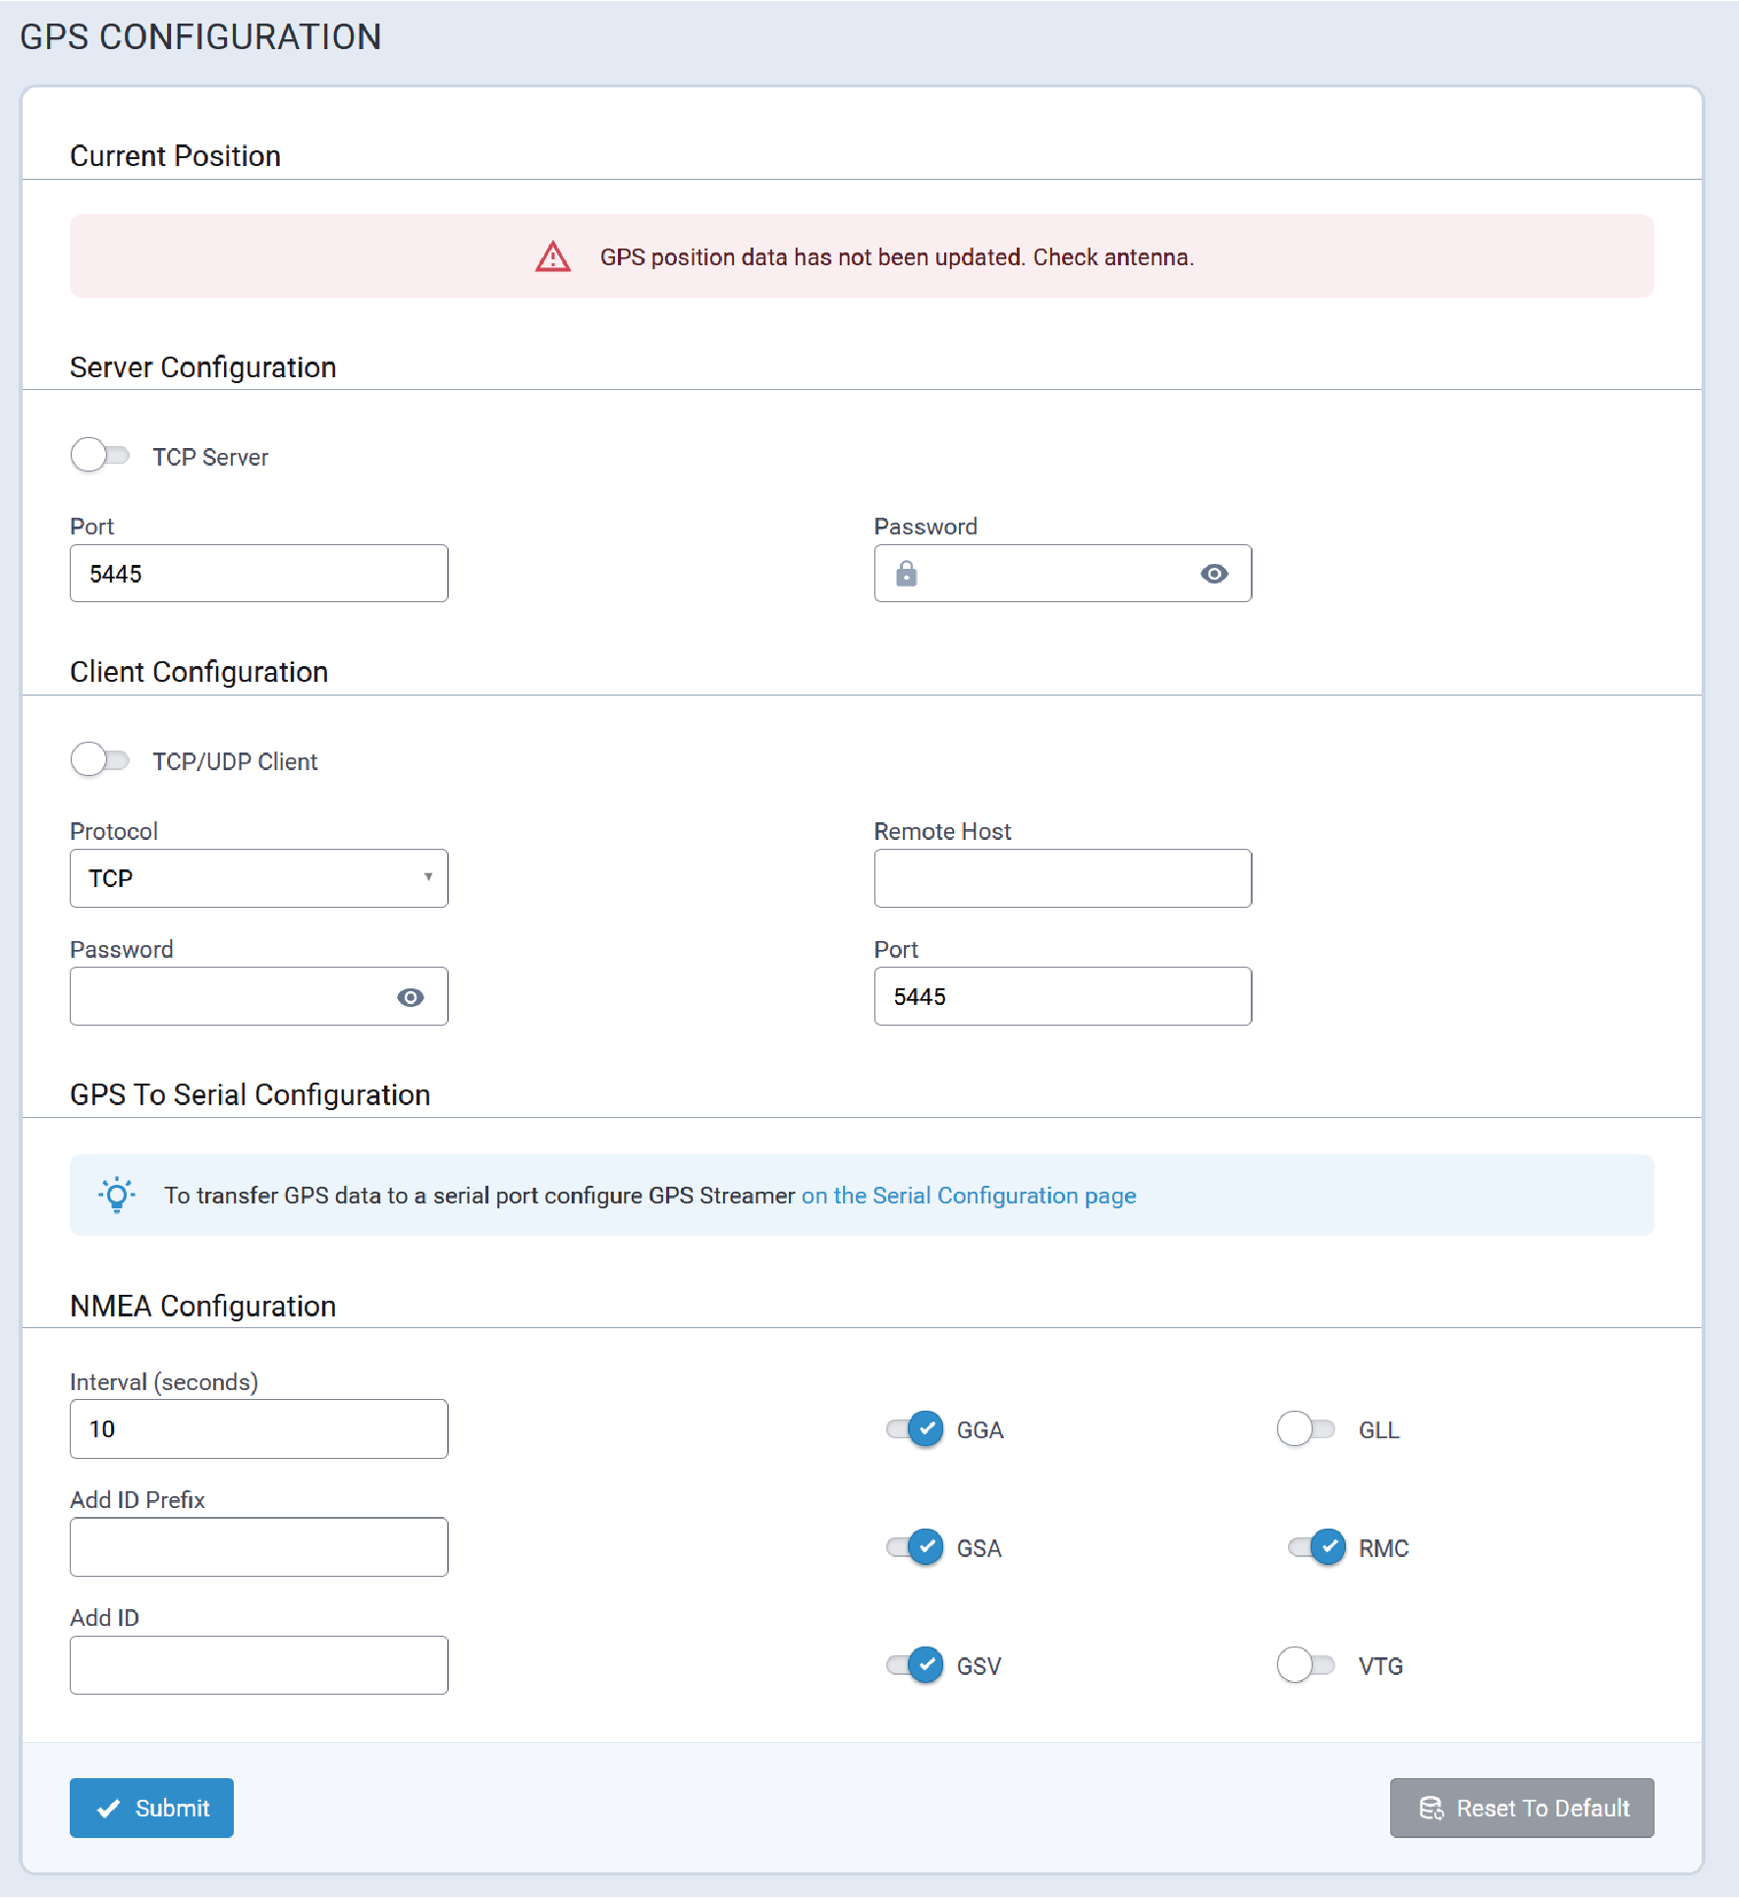
Task: Focus the Interval (seconds) field
Action: tap(258, 1429)
